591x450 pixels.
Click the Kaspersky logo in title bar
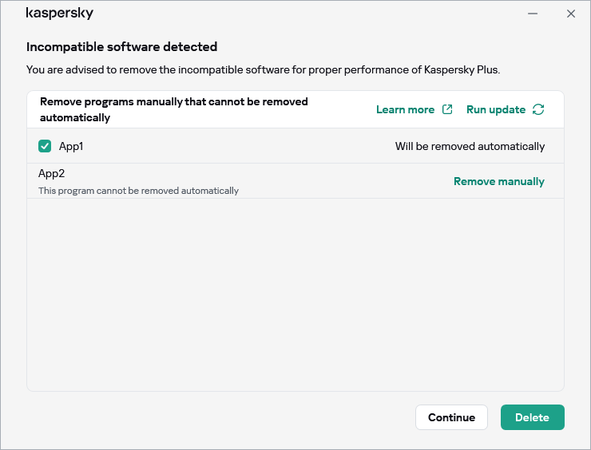(59, 14)
